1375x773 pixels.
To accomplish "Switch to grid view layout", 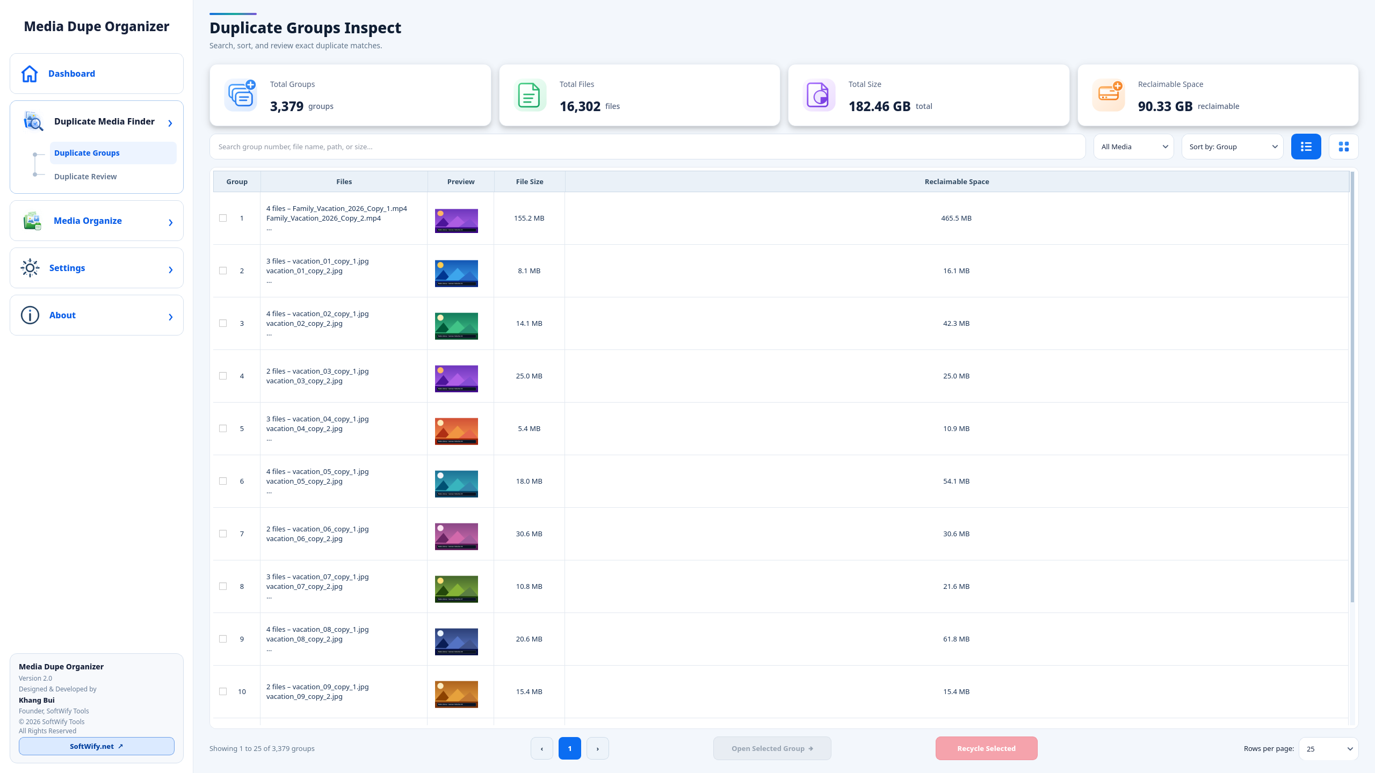I will [1343, 147].
